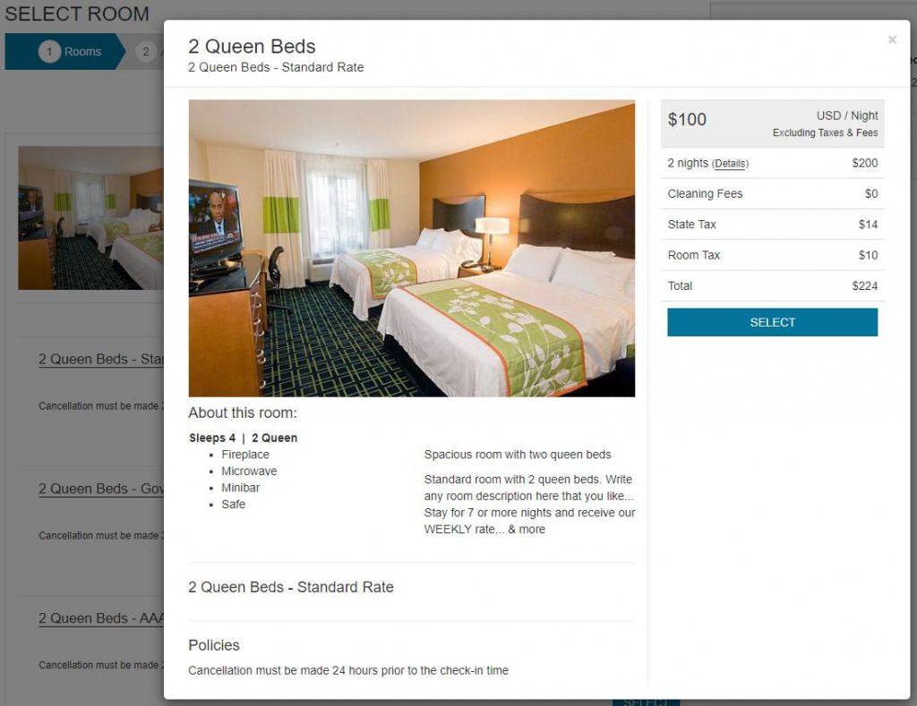Open the nights Details link
Viewport: 917px width, 706px height.
[730, 164]
